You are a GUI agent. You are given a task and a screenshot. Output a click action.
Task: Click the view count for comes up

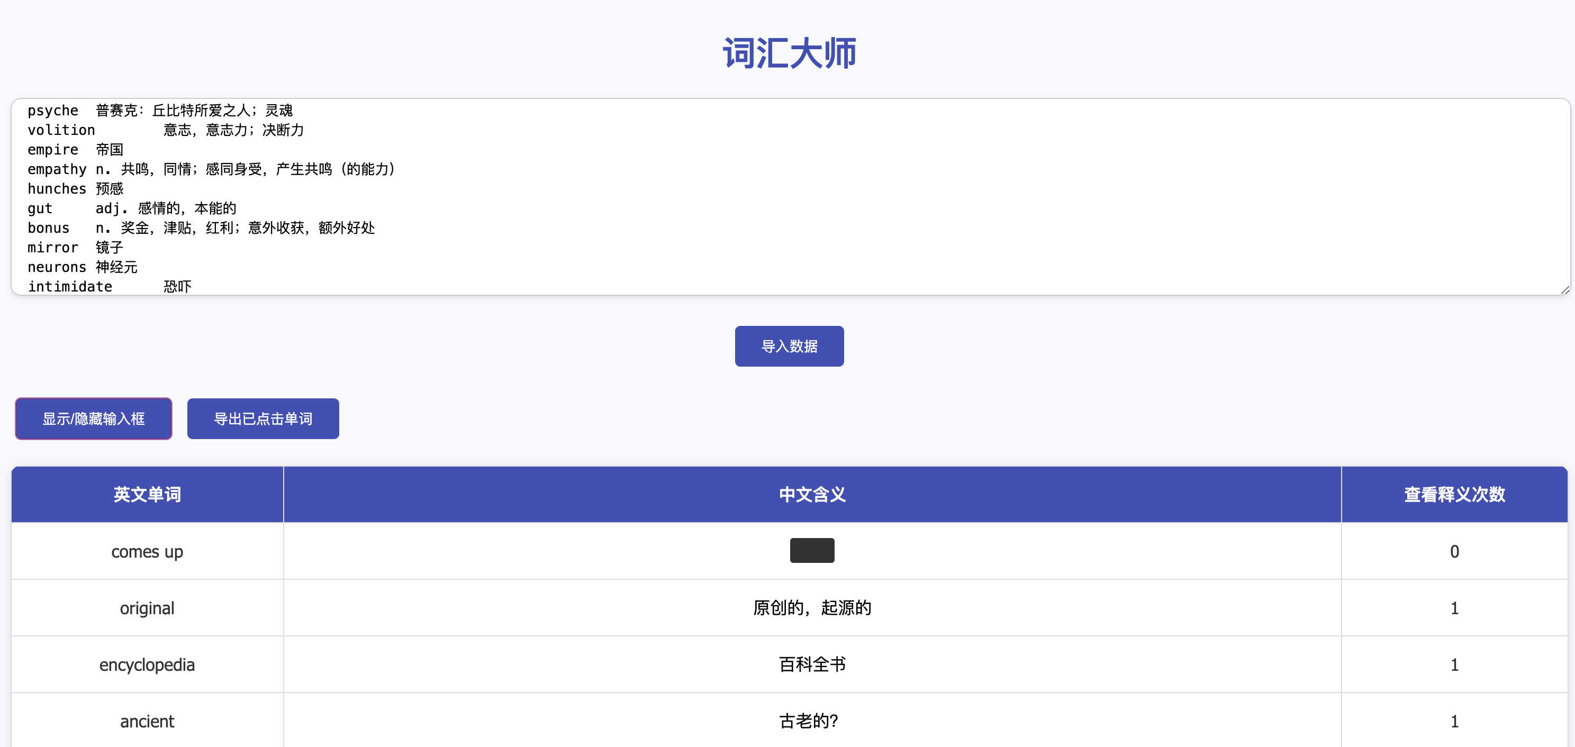click(1454, 551)
